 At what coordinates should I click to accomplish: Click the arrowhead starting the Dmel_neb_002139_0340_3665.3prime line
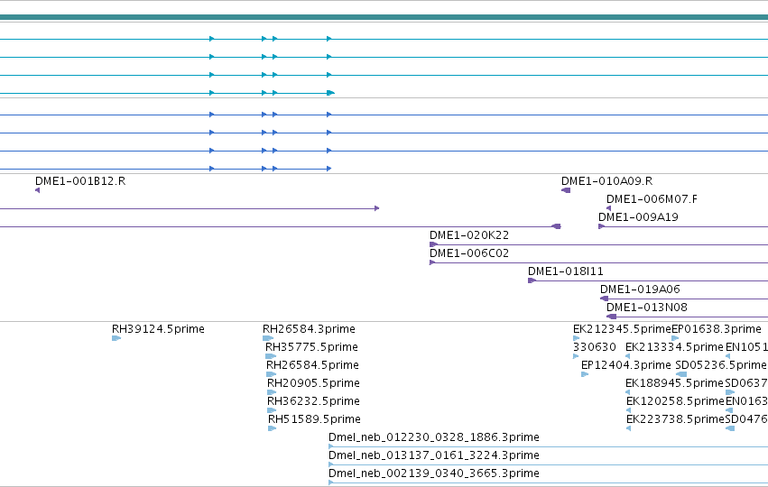331,482
